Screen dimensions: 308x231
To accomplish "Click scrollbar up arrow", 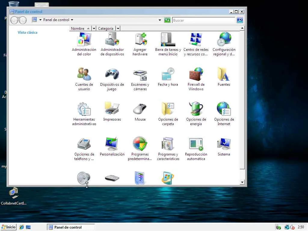I will [242, 28].
